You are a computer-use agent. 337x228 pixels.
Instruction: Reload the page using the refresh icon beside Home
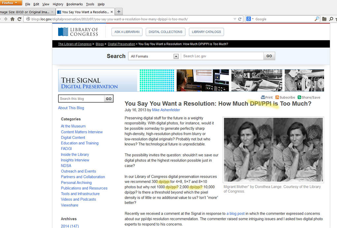coord(19,19)
